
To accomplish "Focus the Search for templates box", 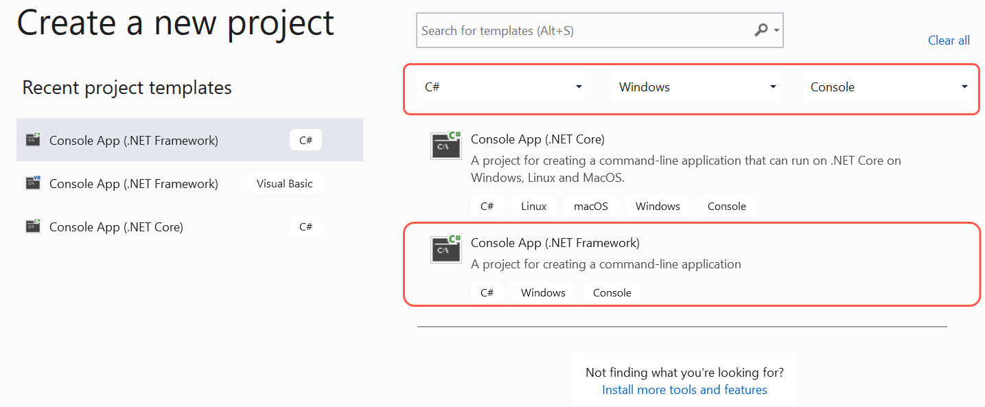I will pyautogui.click(x=583, y=31).
